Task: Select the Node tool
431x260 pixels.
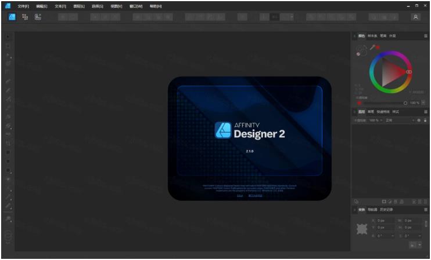Action: 8,55
